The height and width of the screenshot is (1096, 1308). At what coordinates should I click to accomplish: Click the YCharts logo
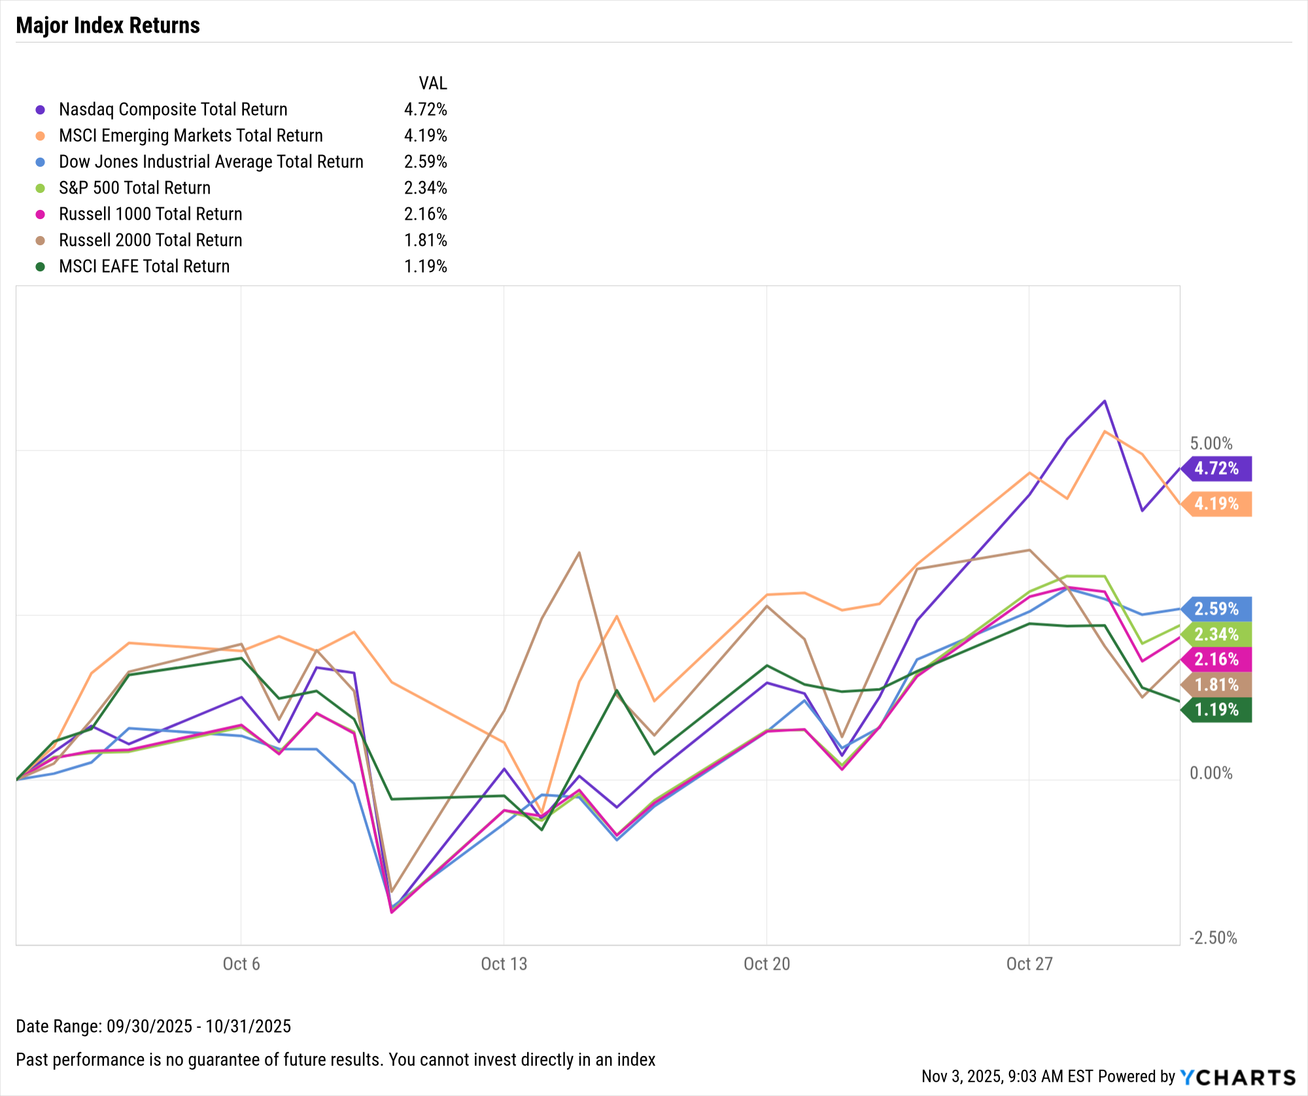pyautogui.click(x=1237, y=1077)
